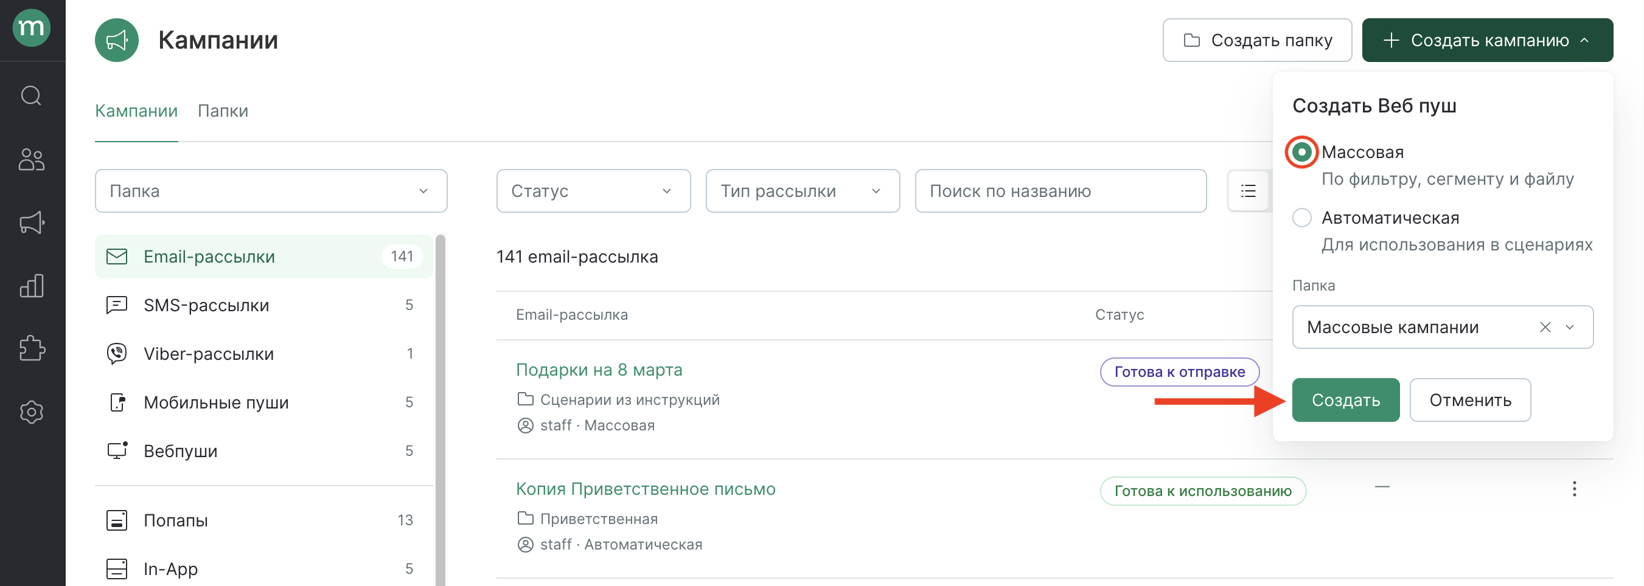Click folder icon next to Приветственная
Image resolution: width=1644 pixels, height=586 pixels.
tap(525, 519)
